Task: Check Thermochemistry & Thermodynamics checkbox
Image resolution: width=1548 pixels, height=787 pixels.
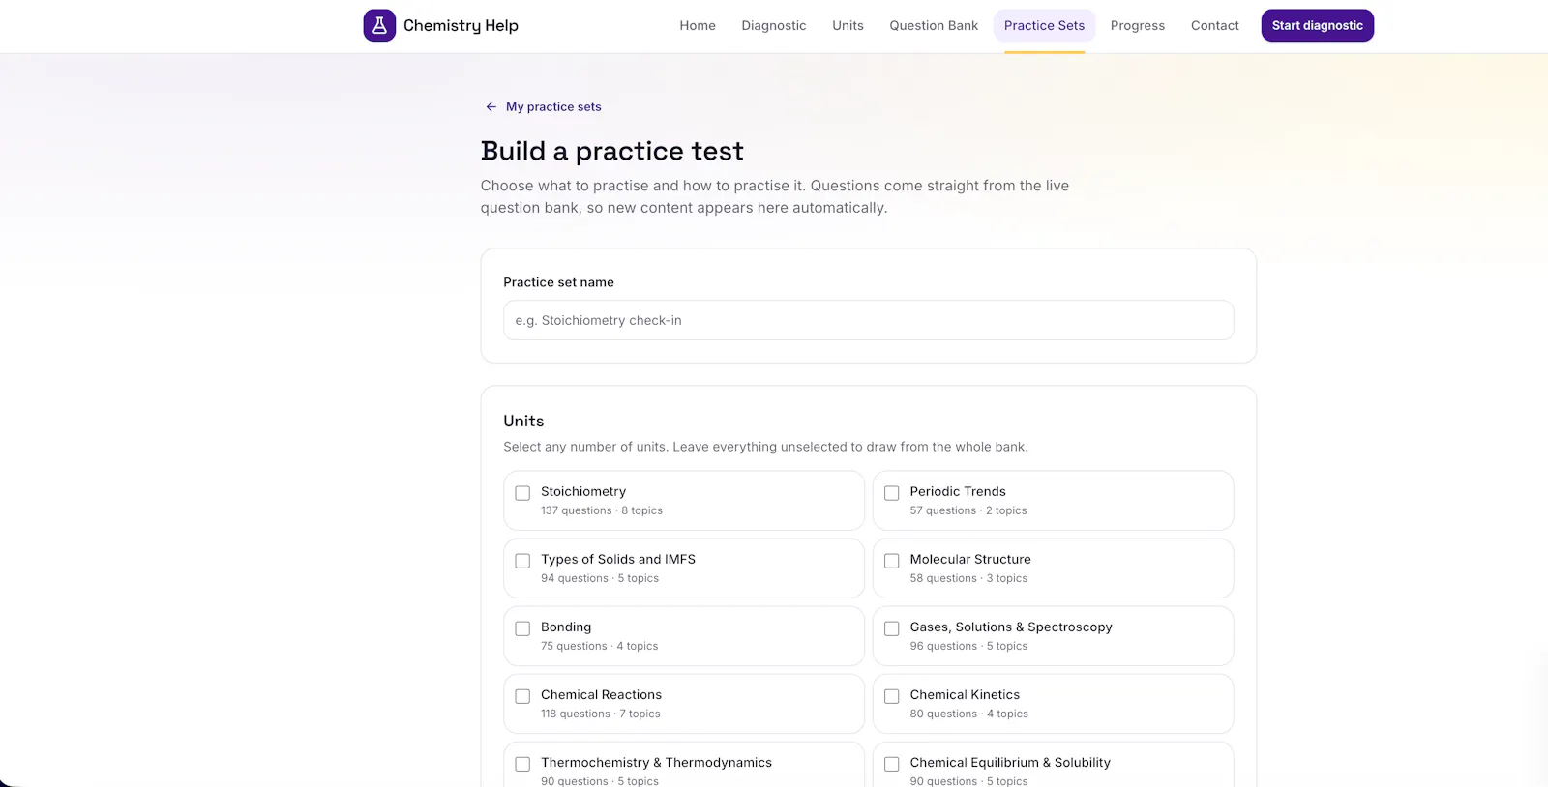Action: coord(522,764)
